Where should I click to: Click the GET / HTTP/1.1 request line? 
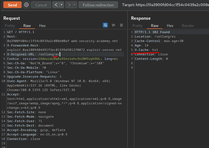21,32
